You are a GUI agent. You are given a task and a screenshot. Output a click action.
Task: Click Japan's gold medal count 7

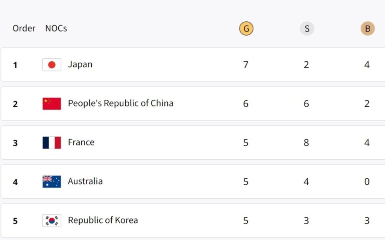tap(246, 65)
